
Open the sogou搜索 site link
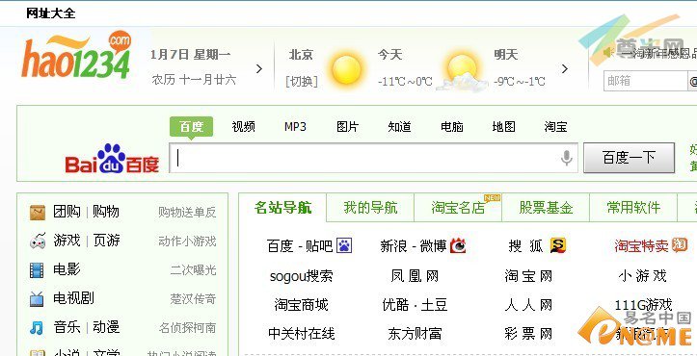click(301, 276)
